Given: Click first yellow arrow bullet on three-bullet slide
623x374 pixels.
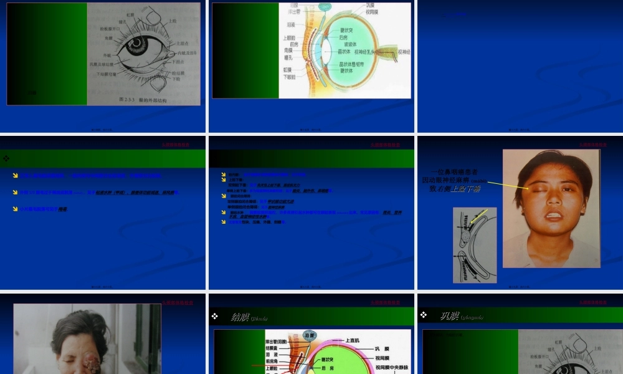Looking at the screenshot, I should coord(15,176).
